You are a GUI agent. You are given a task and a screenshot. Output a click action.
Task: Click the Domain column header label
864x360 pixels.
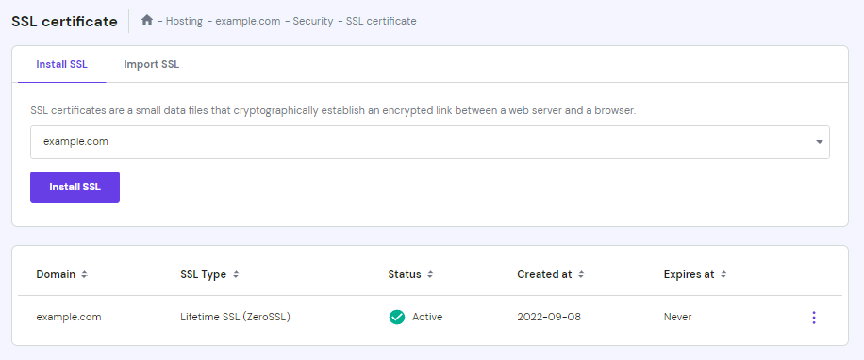(56, 274)
